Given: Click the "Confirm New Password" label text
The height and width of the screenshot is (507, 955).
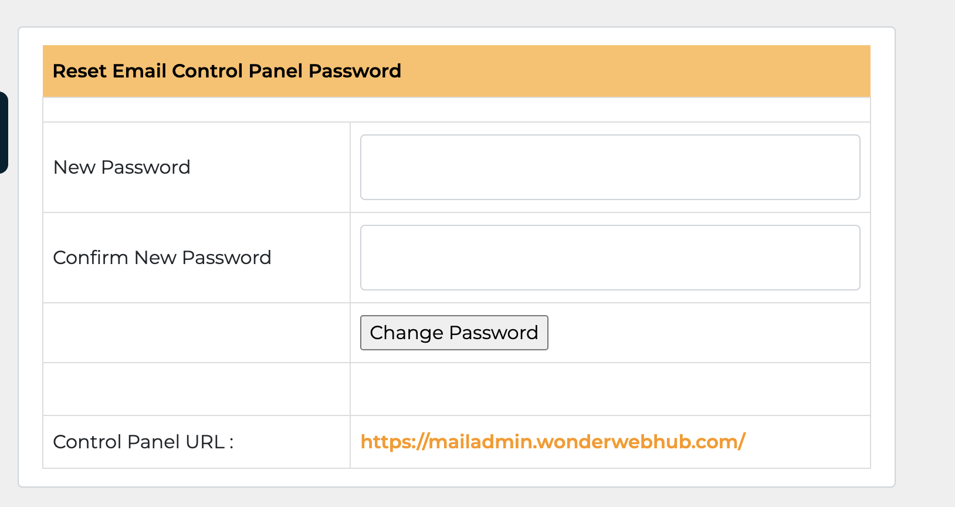Looking at the screenshot, I should (x=162, y=258).
